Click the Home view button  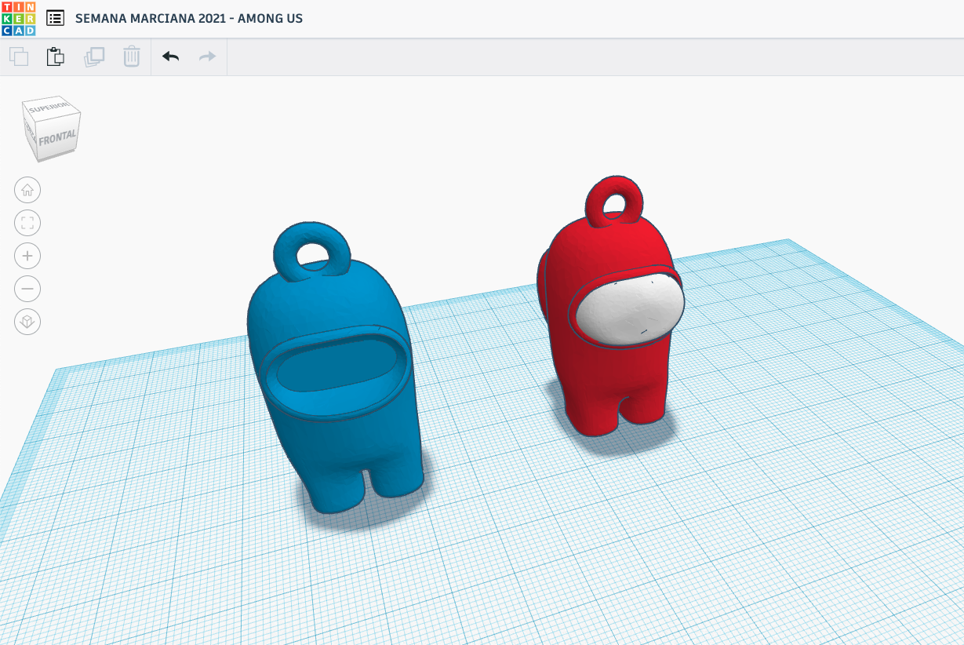pos(27,190)
